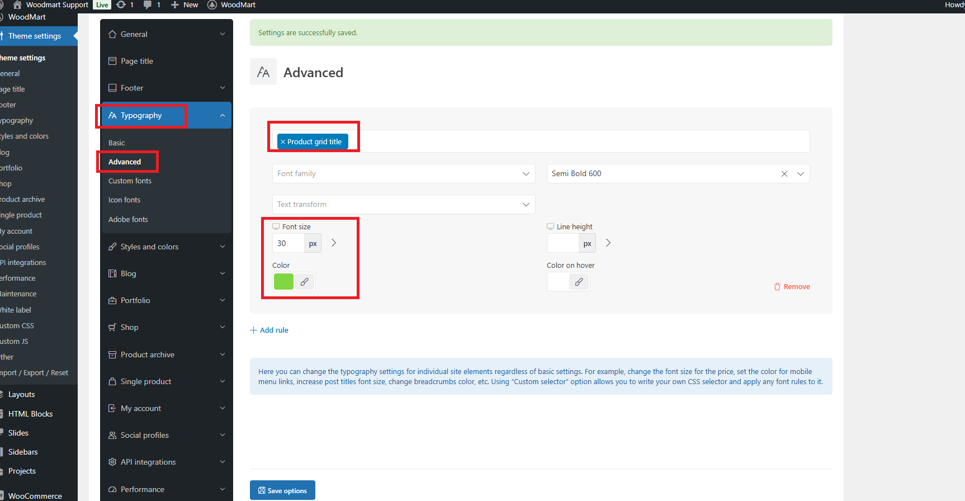Click the Save options button
The width and height of the screenshot is (965, 501).
(x=282, y=490)
